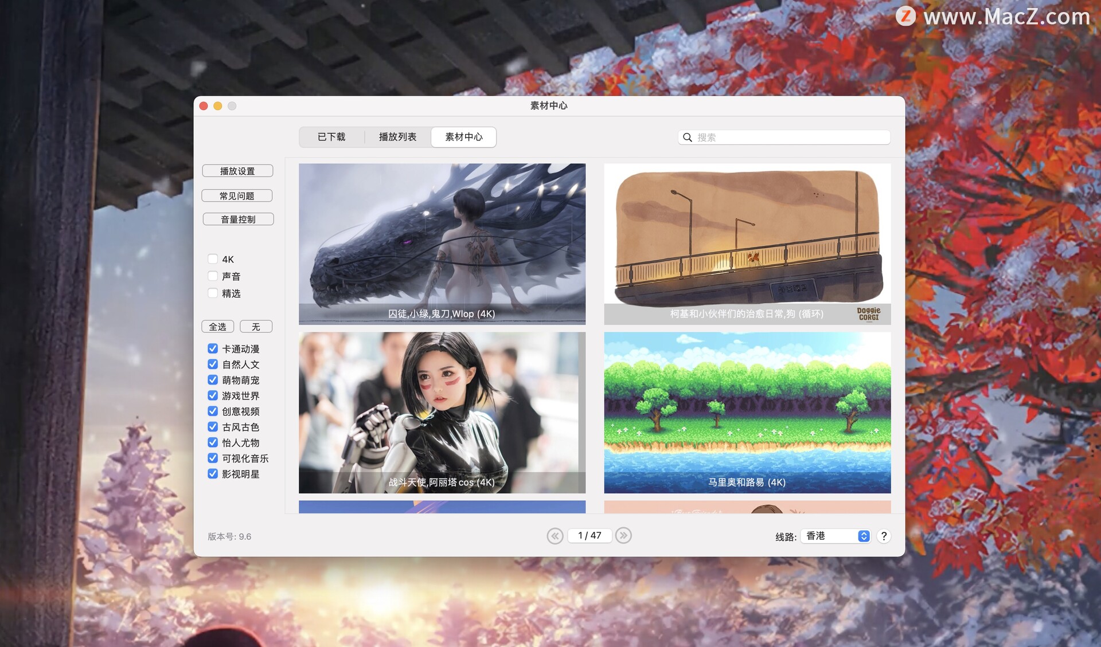Screen dimensions: 1101x647
Task: Enable the 精选 filter checkbox
Action: pos(213,293)
